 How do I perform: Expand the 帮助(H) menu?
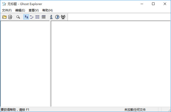[x=47, y=10]
